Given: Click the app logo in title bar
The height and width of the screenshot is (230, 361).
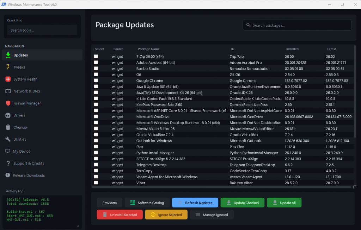Looking at the screenshot, I should [4, 4].
